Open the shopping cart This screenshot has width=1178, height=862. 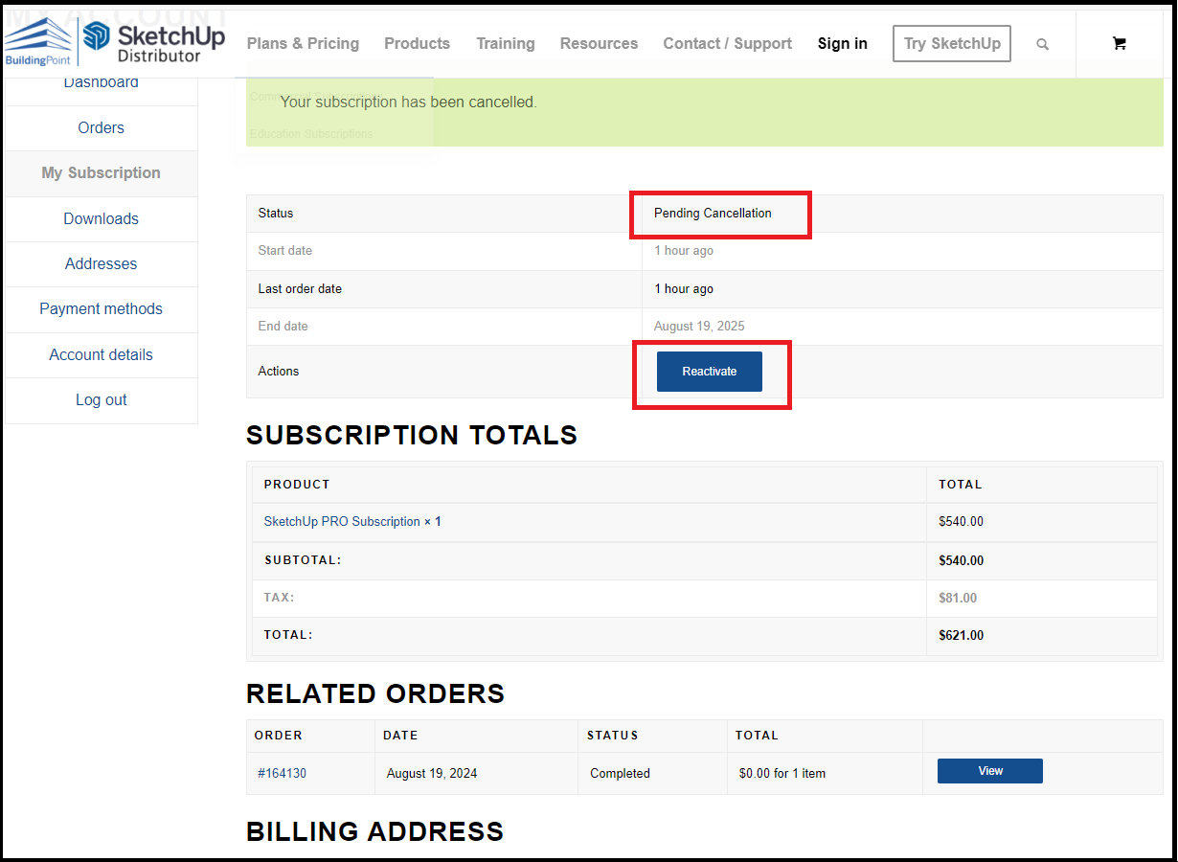(x=1119, y=43)
